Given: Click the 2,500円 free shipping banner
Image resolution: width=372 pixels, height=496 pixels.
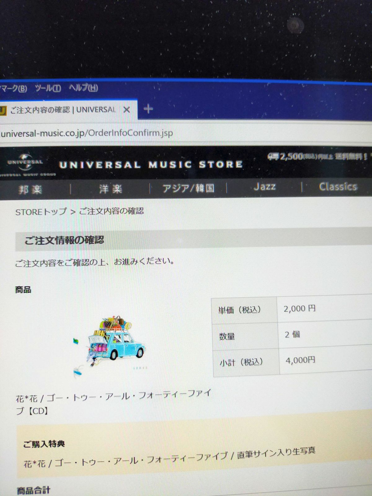Looking at the screenshot, I should [317, 156].
